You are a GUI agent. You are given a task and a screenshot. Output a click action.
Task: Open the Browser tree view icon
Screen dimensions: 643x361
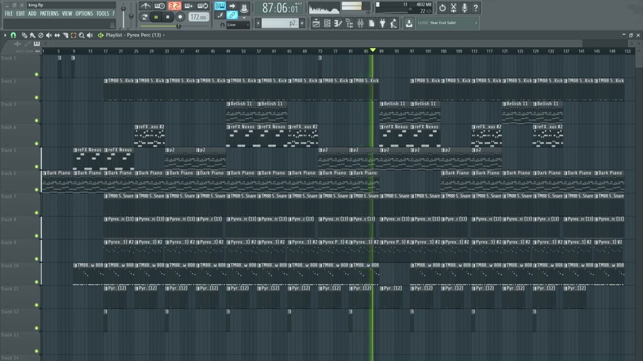349,23
